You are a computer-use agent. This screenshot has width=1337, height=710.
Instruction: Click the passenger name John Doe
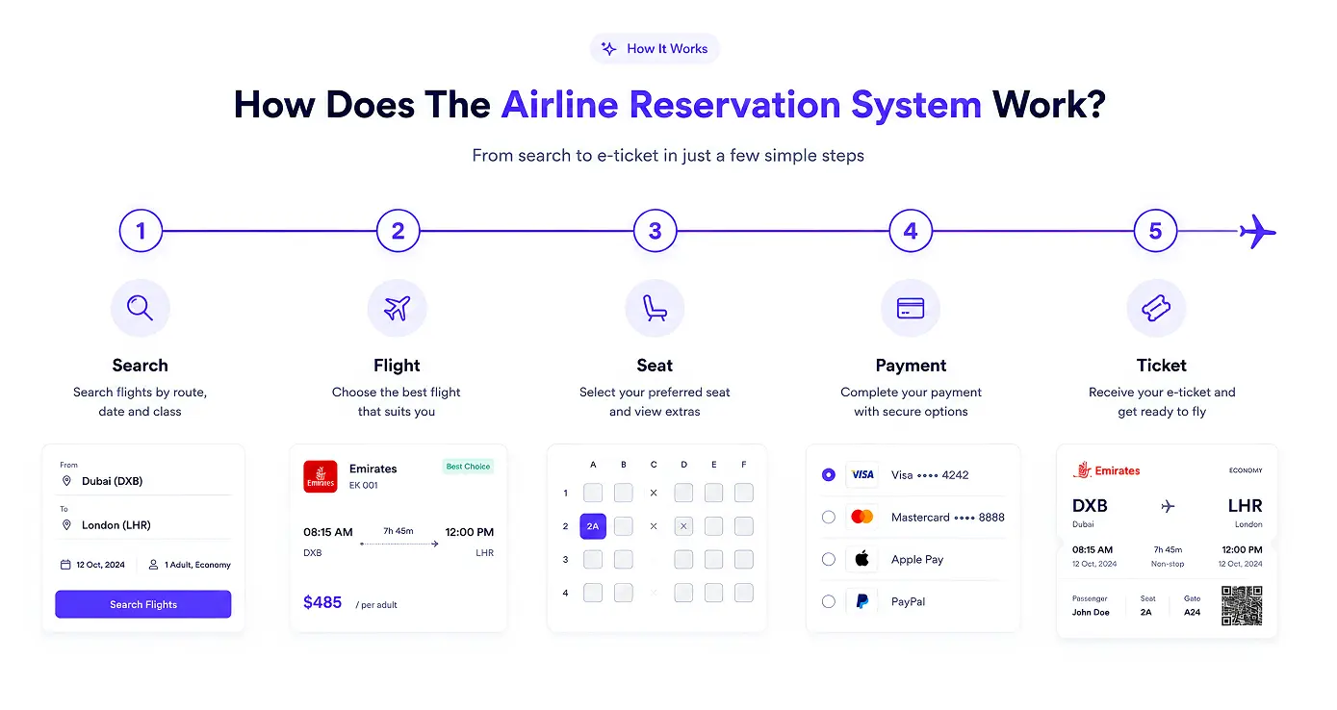(x=1091, y=612)
